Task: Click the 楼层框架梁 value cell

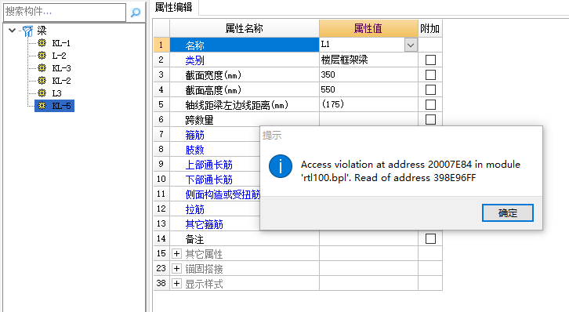Action: click(368, 60)
